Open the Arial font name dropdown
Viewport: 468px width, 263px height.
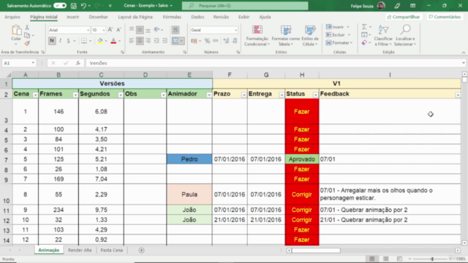coord(88,30)
